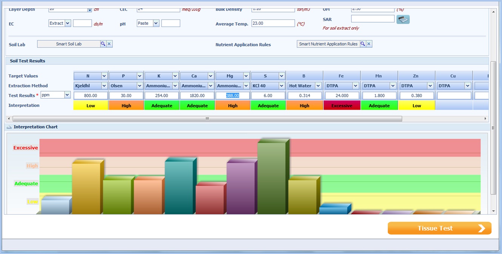Viewport: 502px width, 254px height.
Task: Open the Hot Water extraction method dropdown
Action: click(x=318, y=86)
